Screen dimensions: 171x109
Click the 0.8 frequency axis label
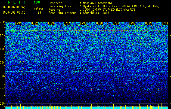tap(2, 76)
